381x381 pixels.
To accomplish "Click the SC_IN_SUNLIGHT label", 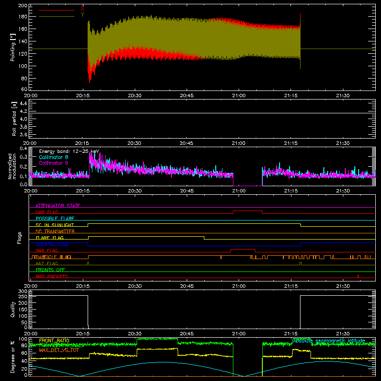I will point(55,225).
